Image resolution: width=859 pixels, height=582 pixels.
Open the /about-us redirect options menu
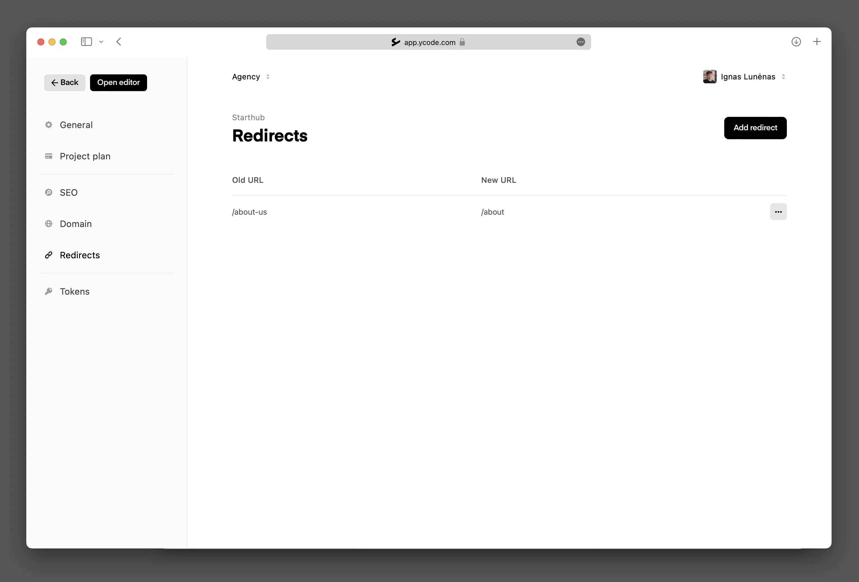pos(778,212)
